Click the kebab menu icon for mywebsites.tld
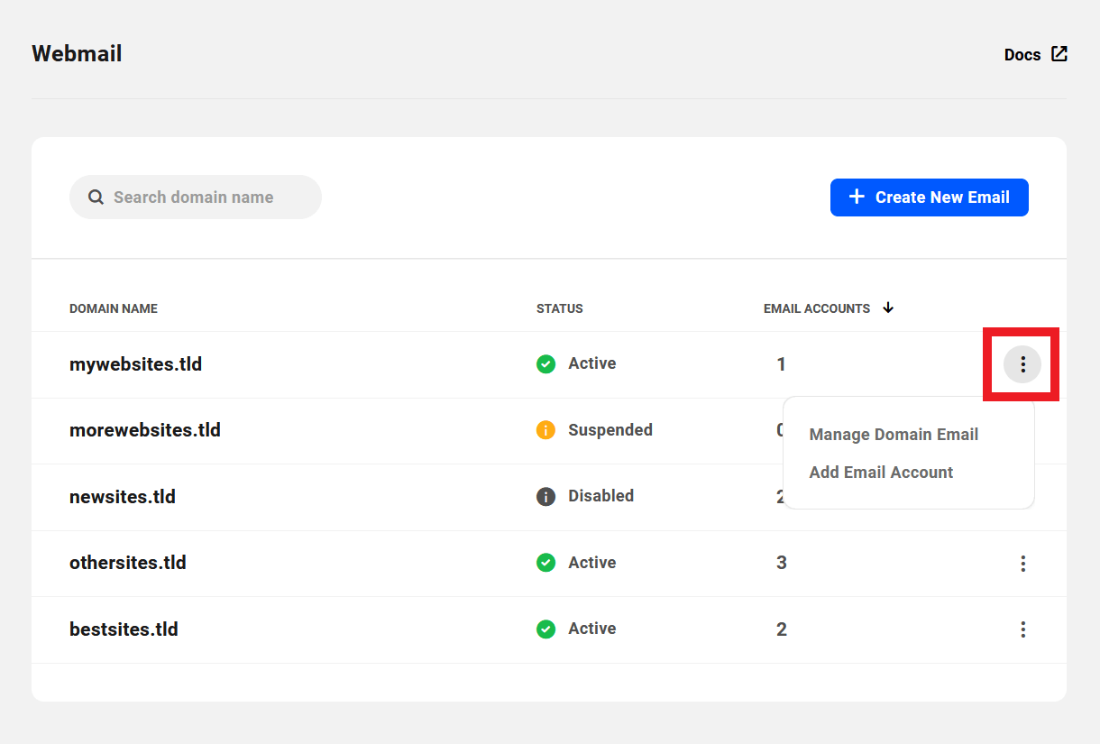 click(1022, 364)
